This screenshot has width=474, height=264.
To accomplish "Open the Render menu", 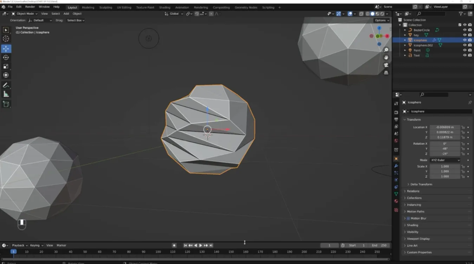I will click(x=30, y=7).
